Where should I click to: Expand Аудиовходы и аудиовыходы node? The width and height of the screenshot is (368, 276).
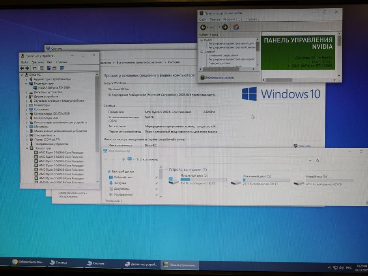(x=26, y=79)
